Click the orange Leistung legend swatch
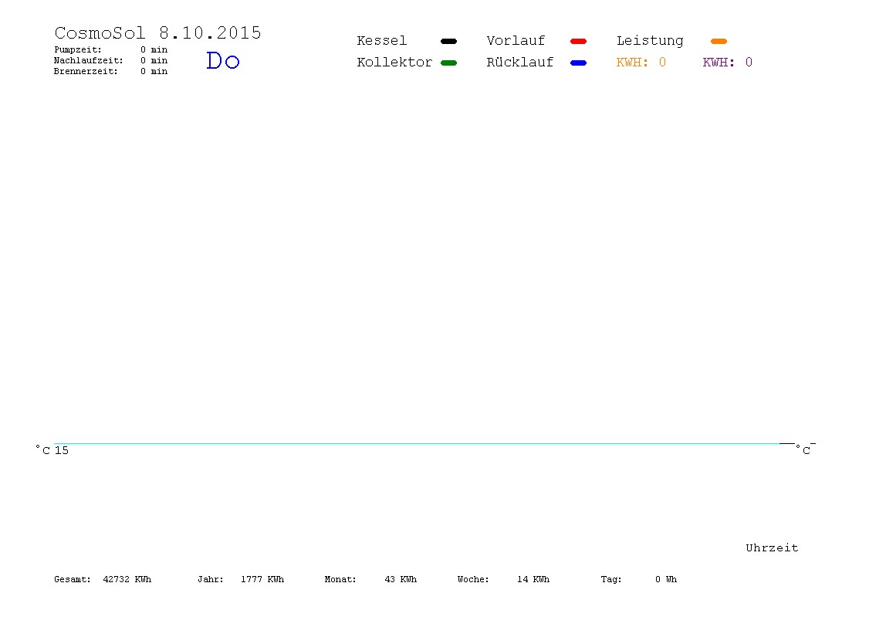This screenshot has height=627, width=886. (x=719, y=41)
